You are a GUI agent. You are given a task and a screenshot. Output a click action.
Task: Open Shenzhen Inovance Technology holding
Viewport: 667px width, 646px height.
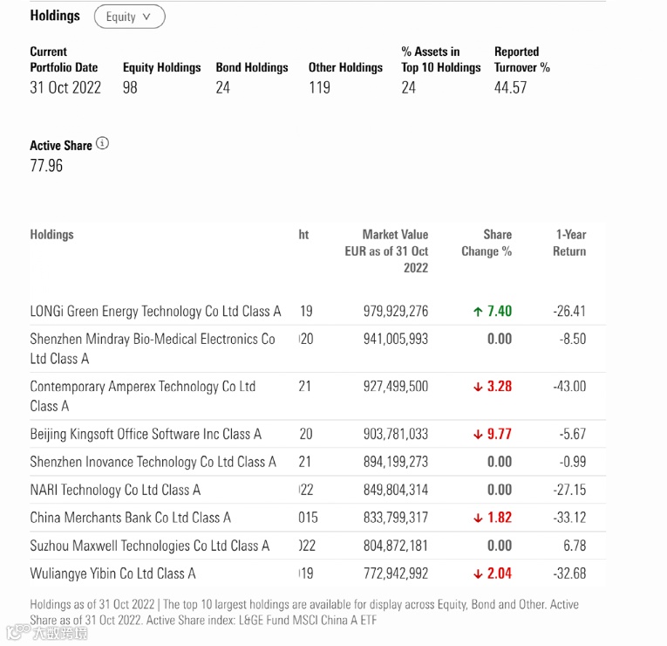[153, 462]
